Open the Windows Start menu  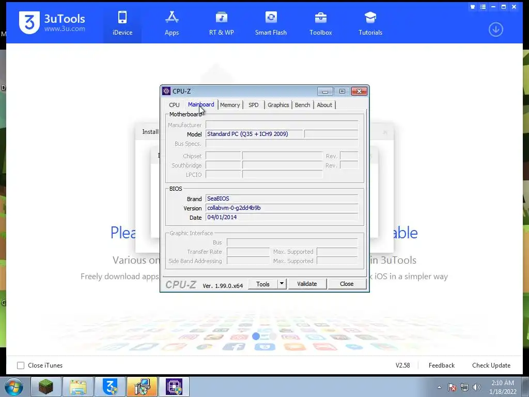[14, 387]
